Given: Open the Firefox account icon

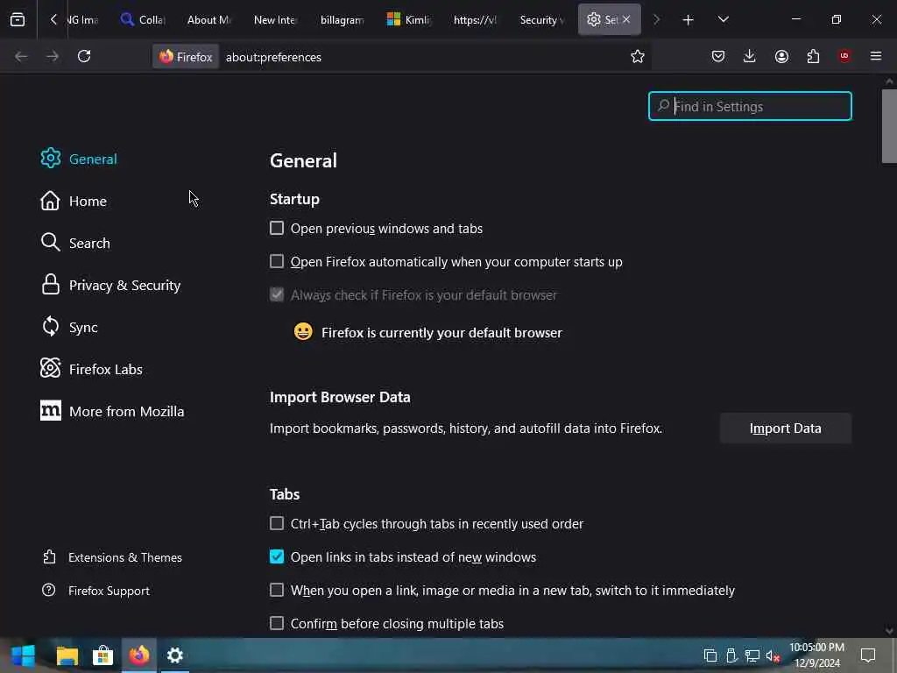Looking at the screenshot, I should [781, 56].
